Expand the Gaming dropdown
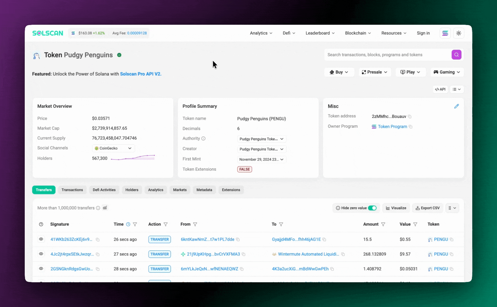Screen dimensions: 497x307 coord(447,72)
